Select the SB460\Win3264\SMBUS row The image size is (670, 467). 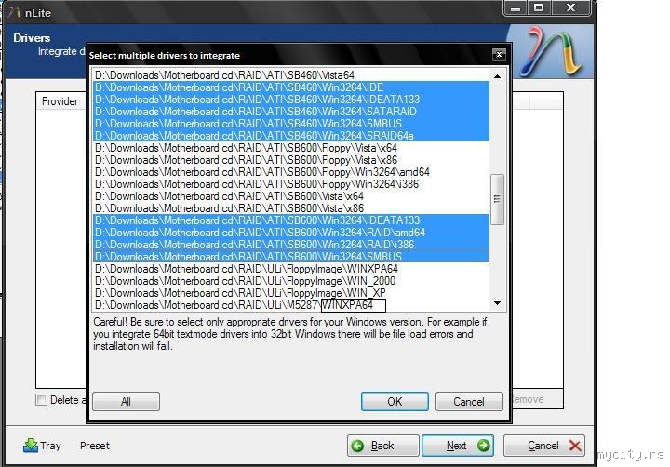pos(291,124)
